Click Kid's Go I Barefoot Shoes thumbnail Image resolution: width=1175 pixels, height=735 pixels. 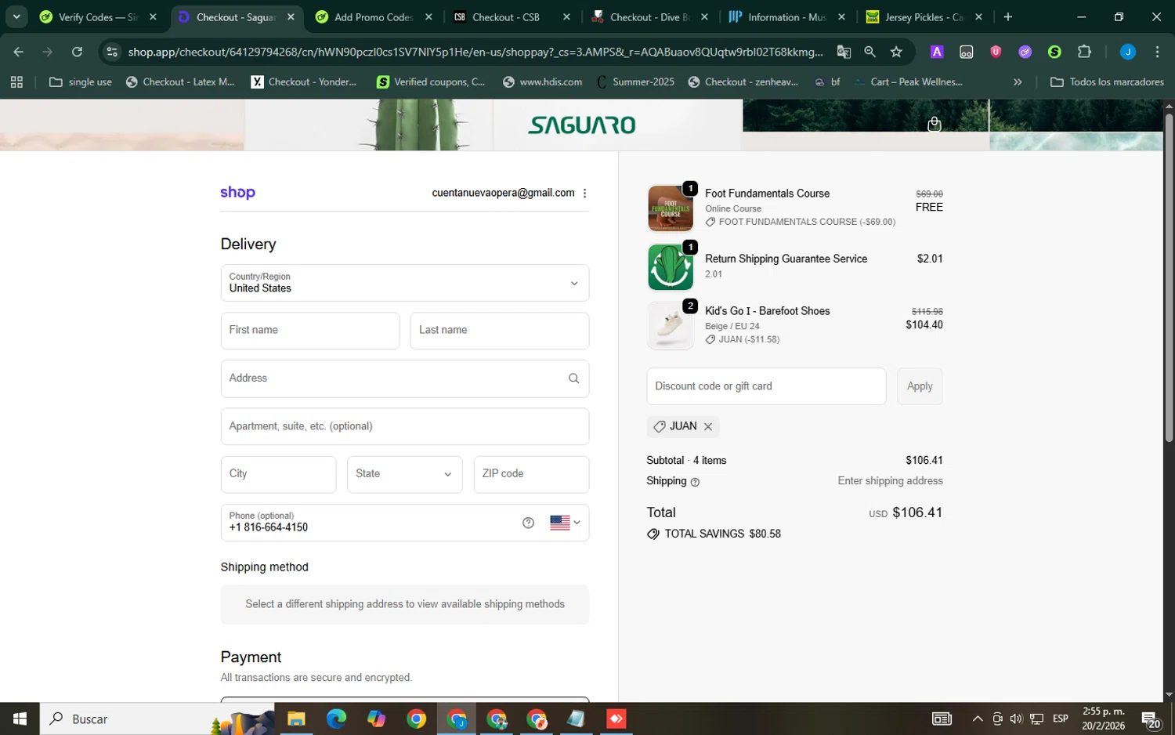(671, 325)
